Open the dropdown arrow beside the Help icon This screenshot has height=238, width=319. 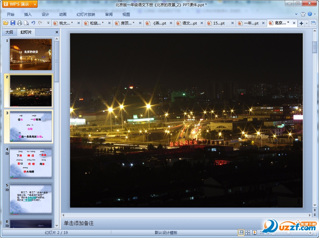(x=315, y=14)
